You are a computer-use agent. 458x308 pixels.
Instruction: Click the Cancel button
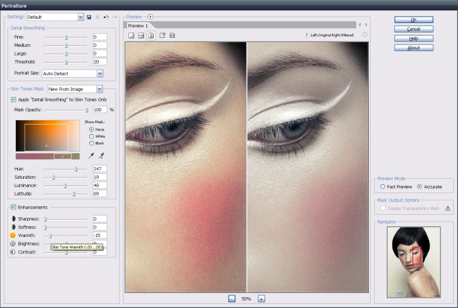(x=413, y=29)
